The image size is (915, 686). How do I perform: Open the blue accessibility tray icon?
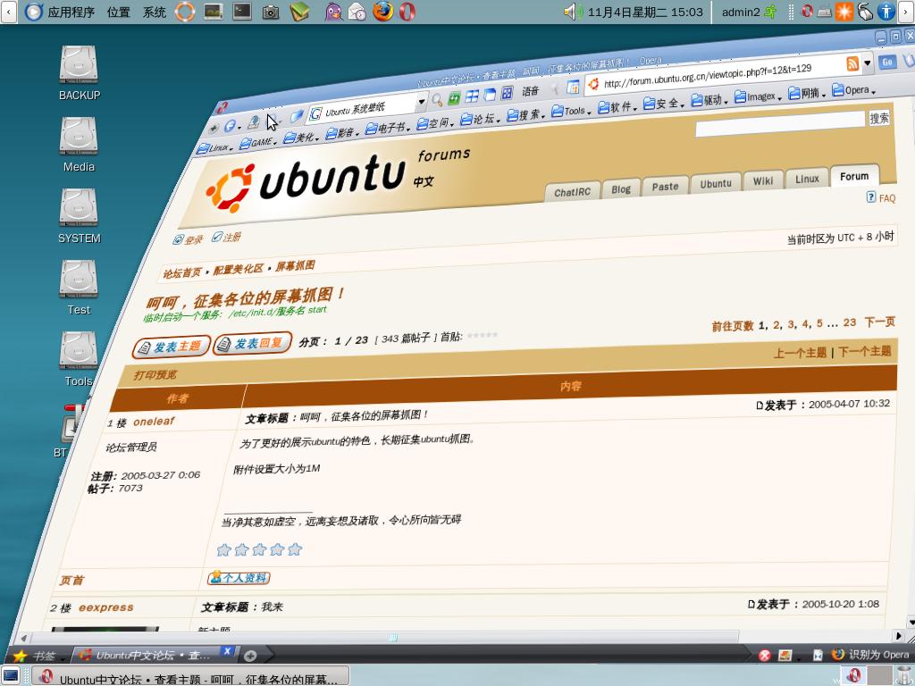886,12
